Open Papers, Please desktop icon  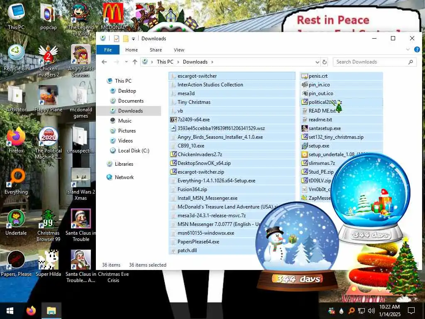tap(16, 264)
